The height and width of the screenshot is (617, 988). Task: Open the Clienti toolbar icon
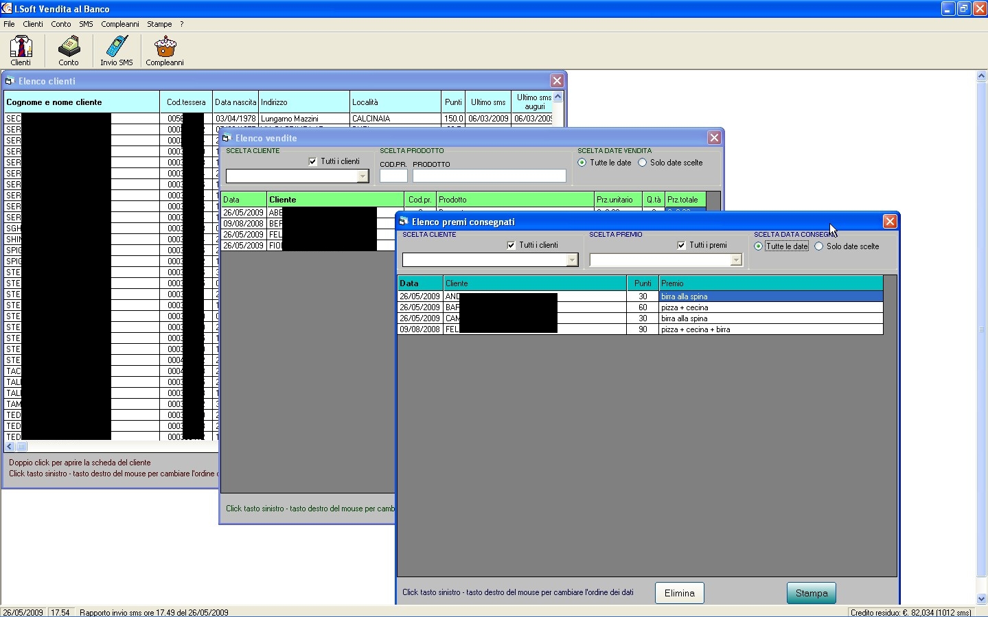(x=21, y=47)
